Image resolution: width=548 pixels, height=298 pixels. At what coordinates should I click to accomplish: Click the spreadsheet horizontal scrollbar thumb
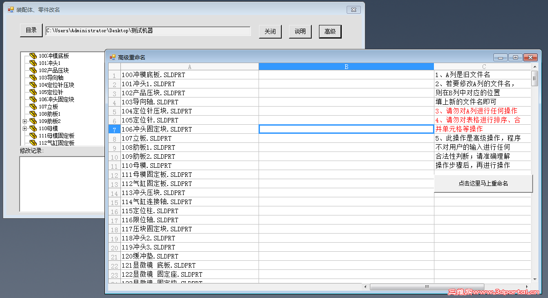point(427,287)
